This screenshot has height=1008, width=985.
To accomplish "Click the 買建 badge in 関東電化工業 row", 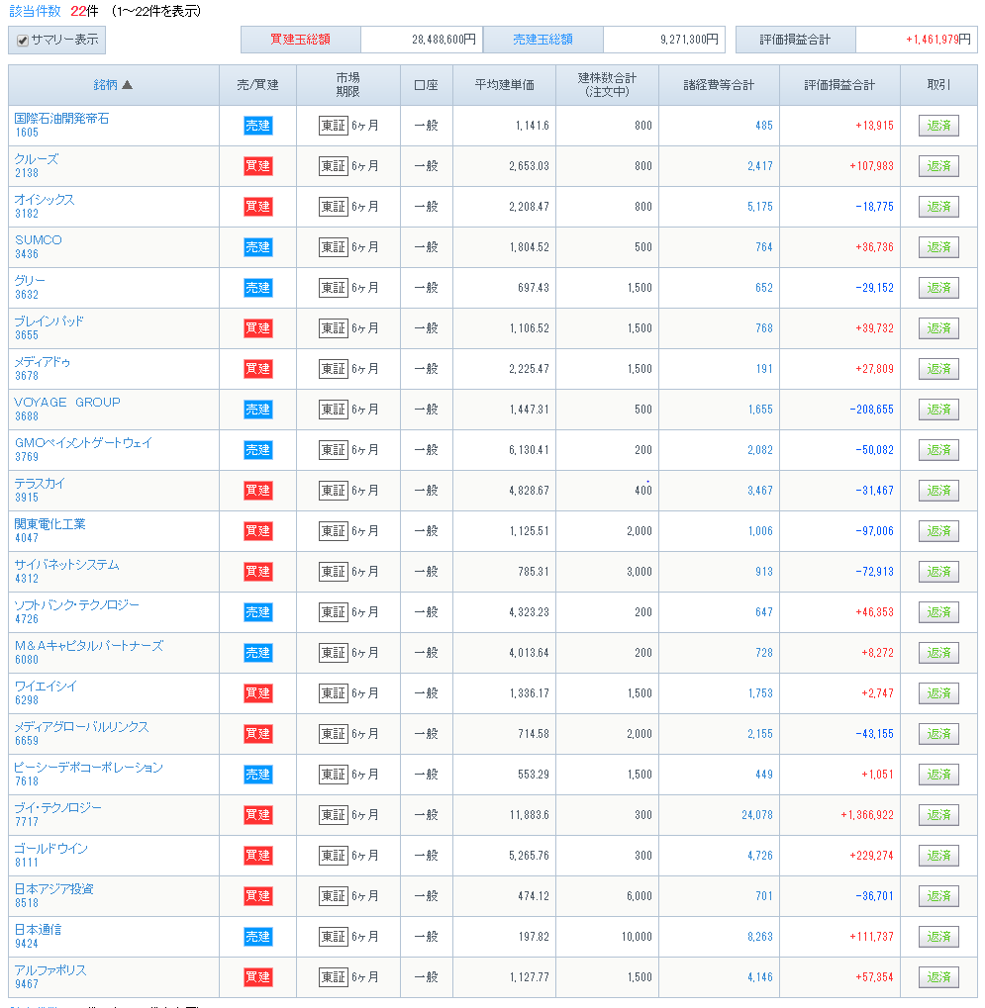I will pyautogui.click(x=258, y=530).
